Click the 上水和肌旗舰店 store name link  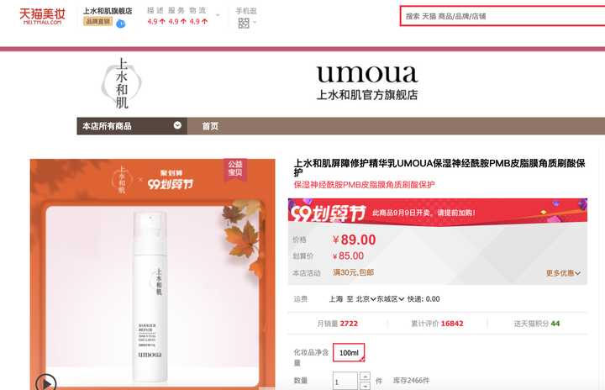[x=108, y=11]
